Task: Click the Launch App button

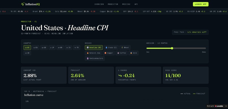Action: pos(201,4)
